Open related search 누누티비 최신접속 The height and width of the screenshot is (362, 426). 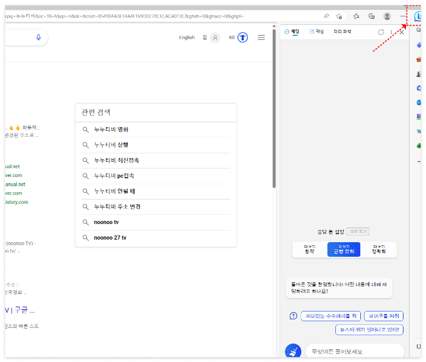[x=156, y=161]
